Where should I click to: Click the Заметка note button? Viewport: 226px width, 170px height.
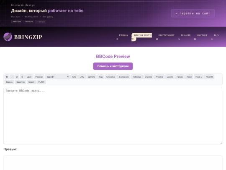click(21, 82)
